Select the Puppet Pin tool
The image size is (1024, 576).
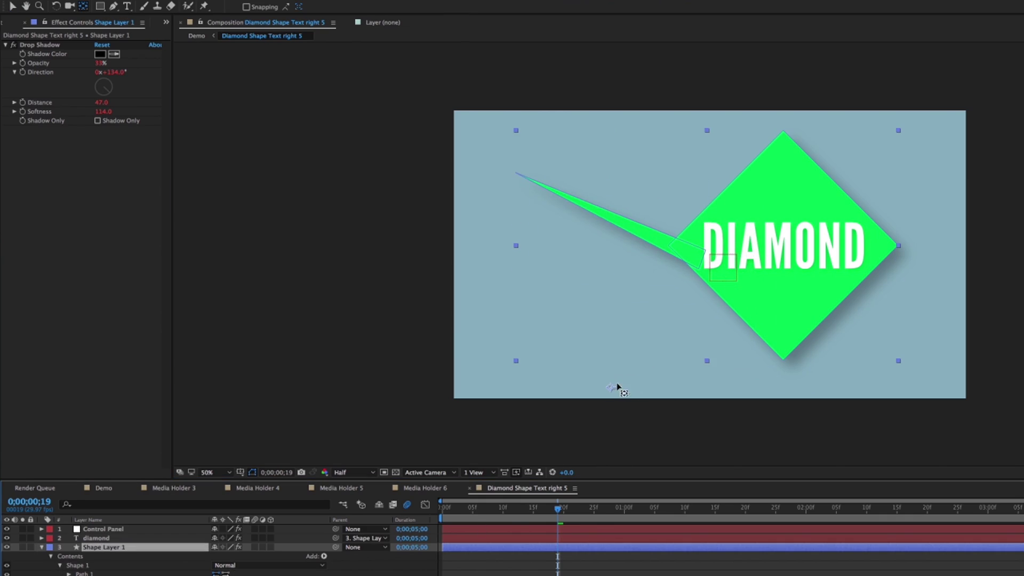pyautogui.click(x=204, y=6)
